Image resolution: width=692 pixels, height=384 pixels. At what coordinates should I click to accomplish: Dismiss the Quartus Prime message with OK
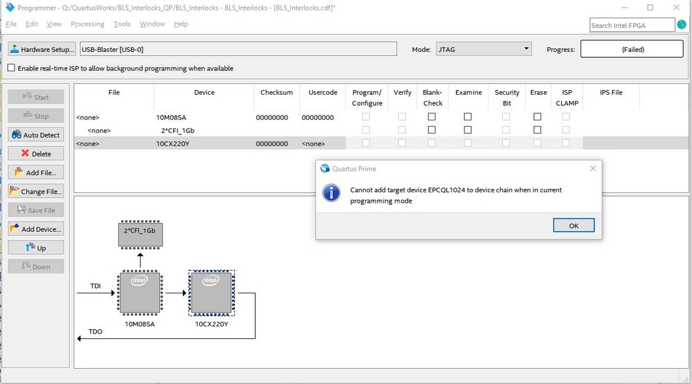tap(574, 226)
